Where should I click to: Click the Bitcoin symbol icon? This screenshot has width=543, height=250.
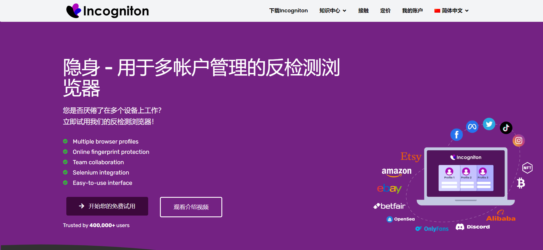(x=521, y=183)
